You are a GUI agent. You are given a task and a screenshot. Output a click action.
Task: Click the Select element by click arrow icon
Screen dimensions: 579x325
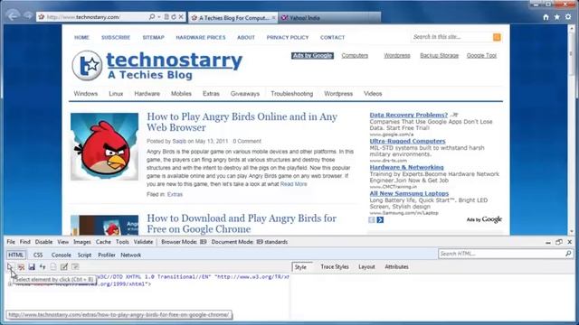click(10, 266)
